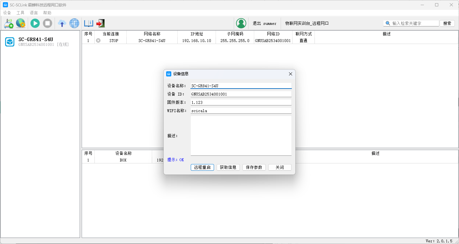
Task: Click the 保存参数 button
Action: [254, 167]
